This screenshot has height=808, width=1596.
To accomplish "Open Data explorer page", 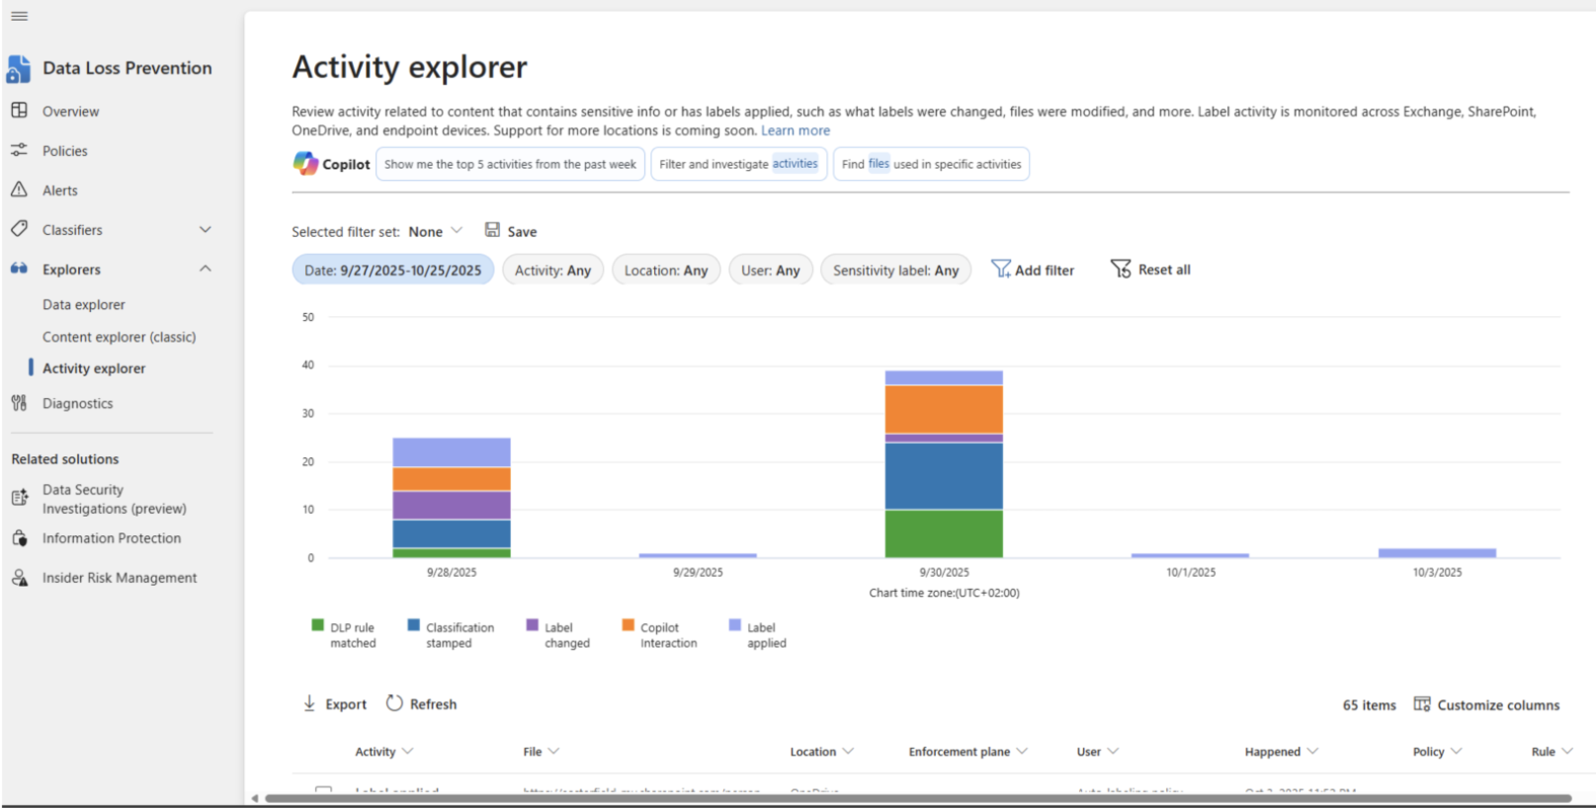I will [84, 305].
